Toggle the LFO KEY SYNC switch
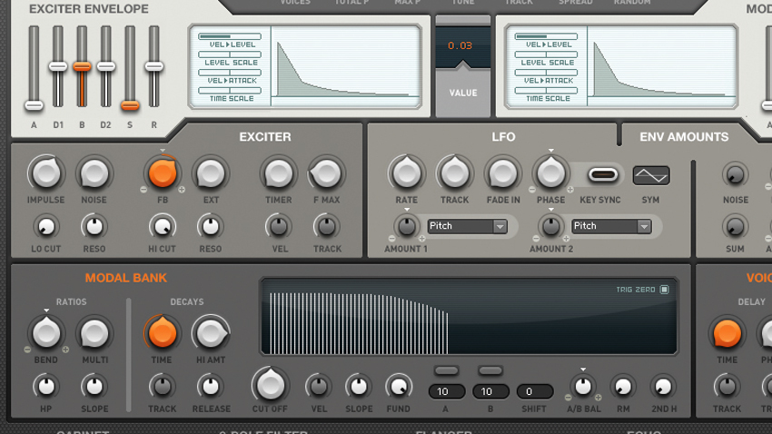This screenshot has height=434, width=772. coord(603,174)
